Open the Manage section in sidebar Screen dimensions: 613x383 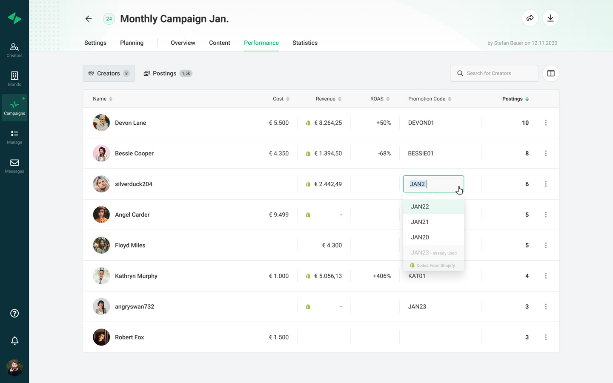[14, 137]
